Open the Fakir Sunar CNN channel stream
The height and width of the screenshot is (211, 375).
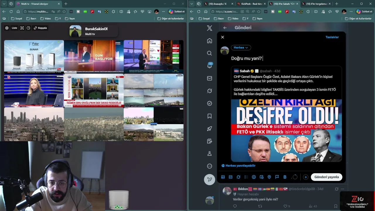34,57
